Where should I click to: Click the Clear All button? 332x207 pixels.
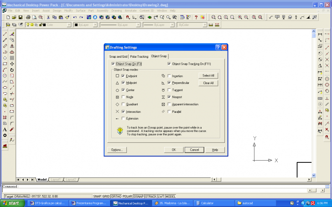208,83
